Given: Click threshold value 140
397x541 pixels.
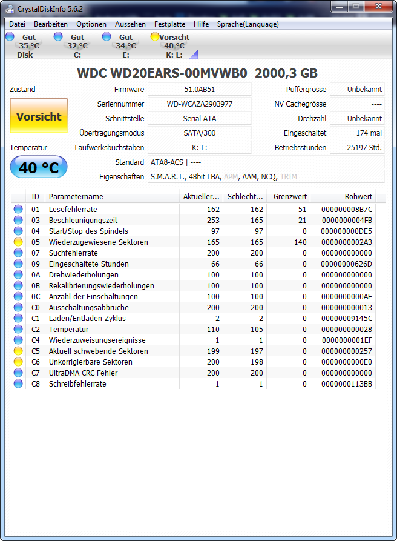Looking at the screenshot, I should [300, 242].
